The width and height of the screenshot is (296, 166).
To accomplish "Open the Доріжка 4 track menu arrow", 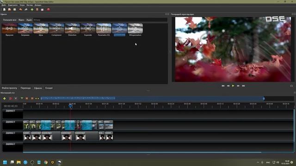I will tap(4, 122).
